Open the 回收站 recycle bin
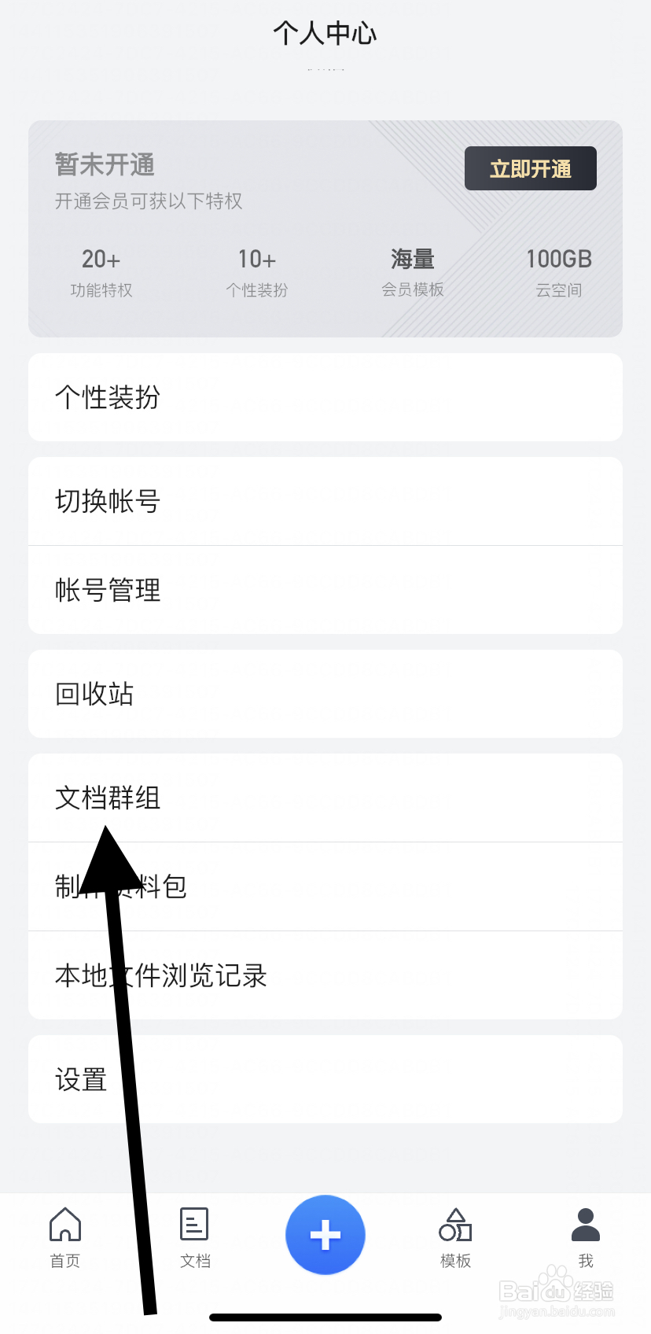The height and width of the screenshot is (1334, 651). tap(325, 694)
